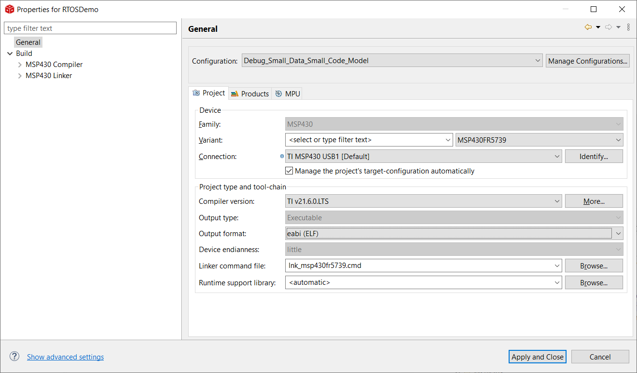The image size is (637, 373).
Task: Open the Linker command file dropdown
Action: click(424, 266)
